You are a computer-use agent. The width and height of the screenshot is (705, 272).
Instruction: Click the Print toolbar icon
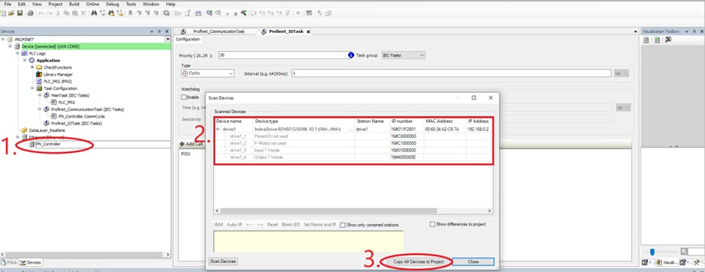(x=30, y=13)
